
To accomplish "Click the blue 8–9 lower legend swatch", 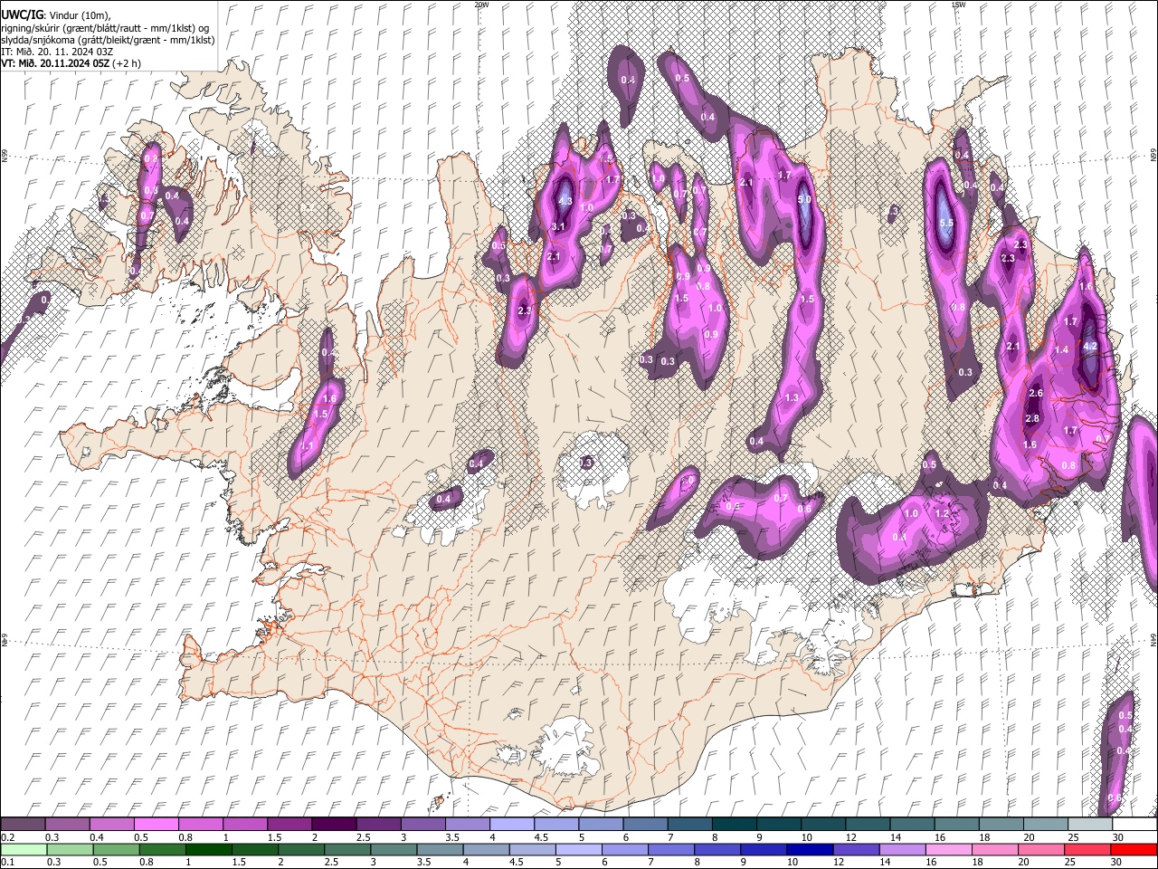I will pos(718,849).
